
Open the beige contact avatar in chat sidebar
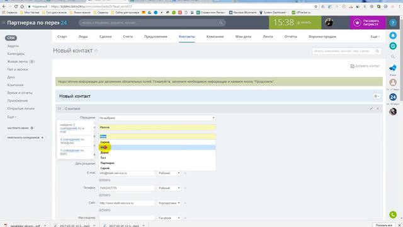(x=393, y=83)
